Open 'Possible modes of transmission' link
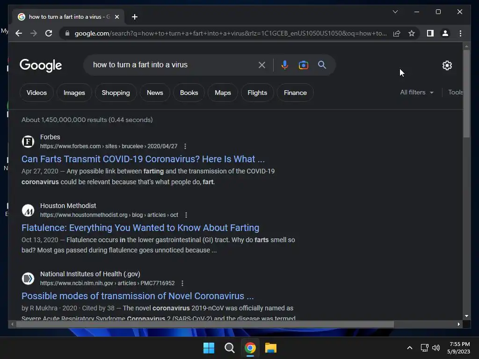Screen dimensions: 479x359 pos(138,296)
